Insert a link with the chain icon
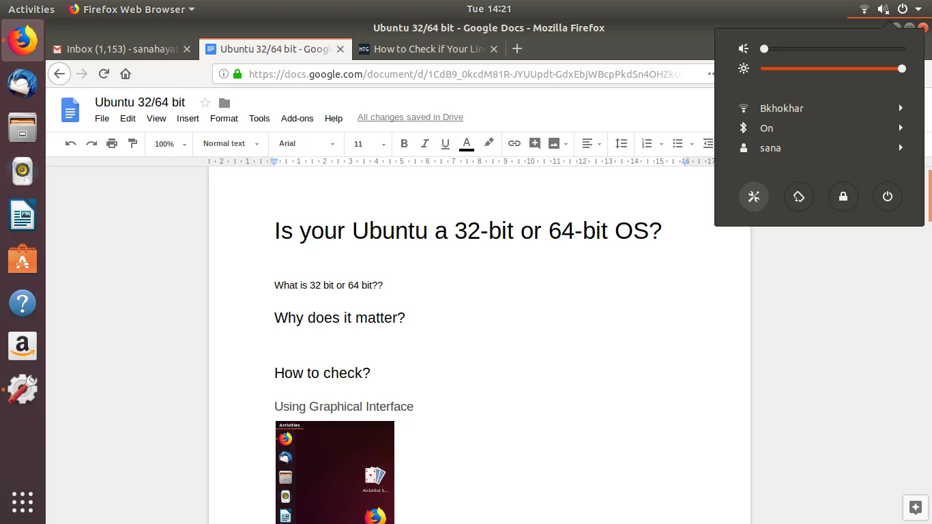Screen dimensions: 932x524 click(x=514, y=143)
